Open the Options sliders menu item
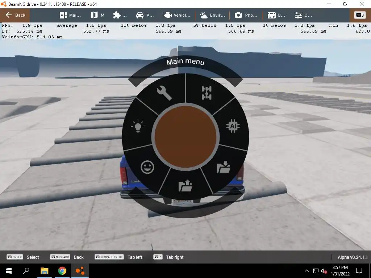This screenshot has height=278, width=371. [x=303, y=15]
